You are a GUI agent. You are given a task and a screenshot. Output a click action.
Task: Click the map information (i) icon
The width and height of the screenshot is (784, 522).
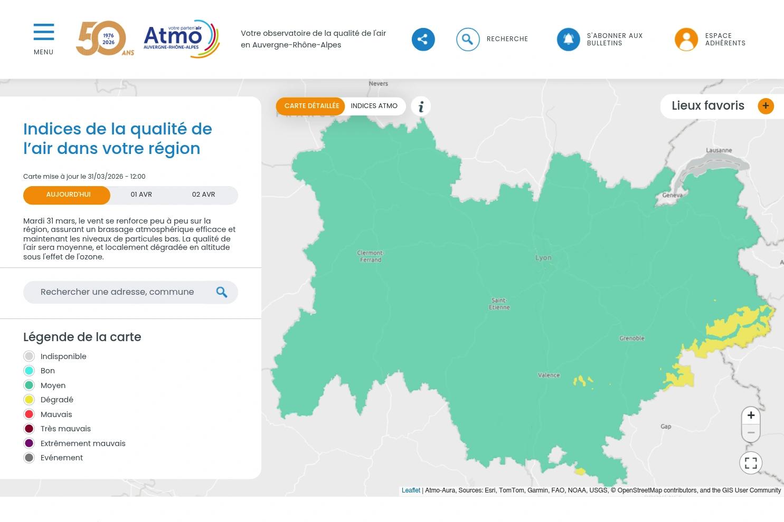tap(421, 106)
